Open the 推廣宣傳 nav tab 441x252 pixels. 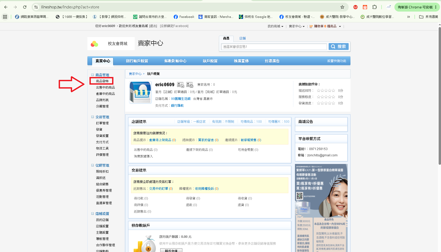[x=241, y=61]
